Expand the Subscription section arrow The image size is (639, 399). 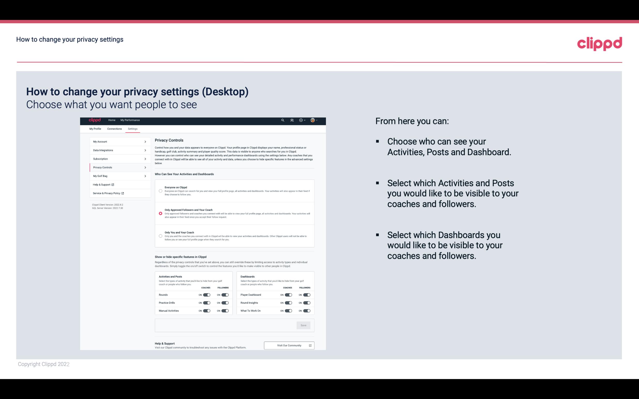(145, 159)
